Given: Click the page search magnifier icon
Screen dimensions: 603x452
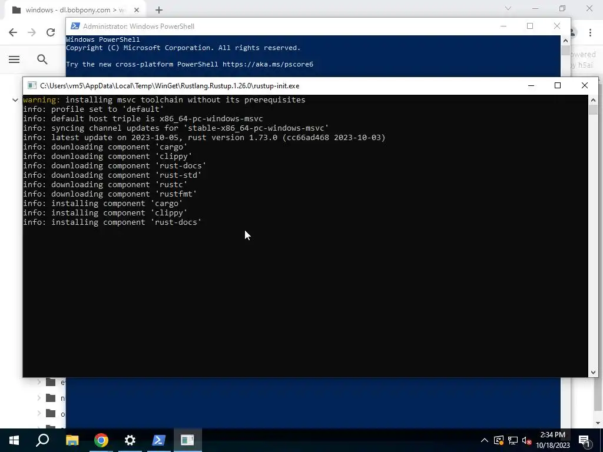Looking at the screenshot, I should 42,59.
